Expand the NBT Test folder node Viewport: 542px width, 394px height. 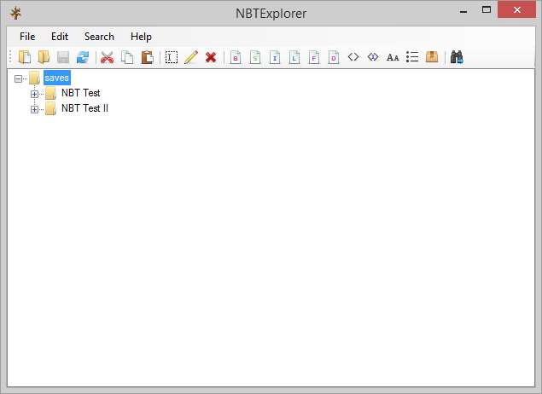[35, 94]
